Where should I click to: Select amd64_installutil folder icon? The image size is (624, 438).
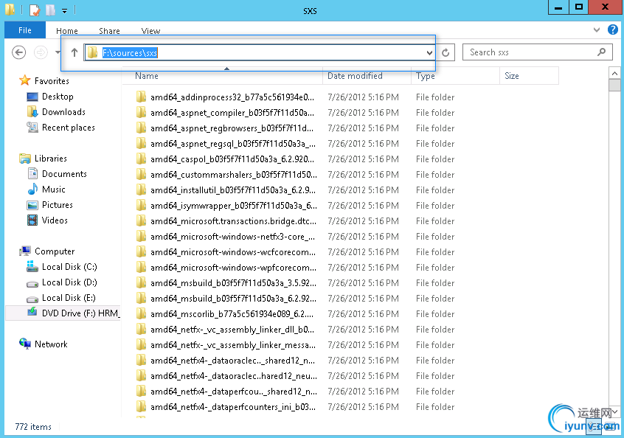(x=141, y=190)
